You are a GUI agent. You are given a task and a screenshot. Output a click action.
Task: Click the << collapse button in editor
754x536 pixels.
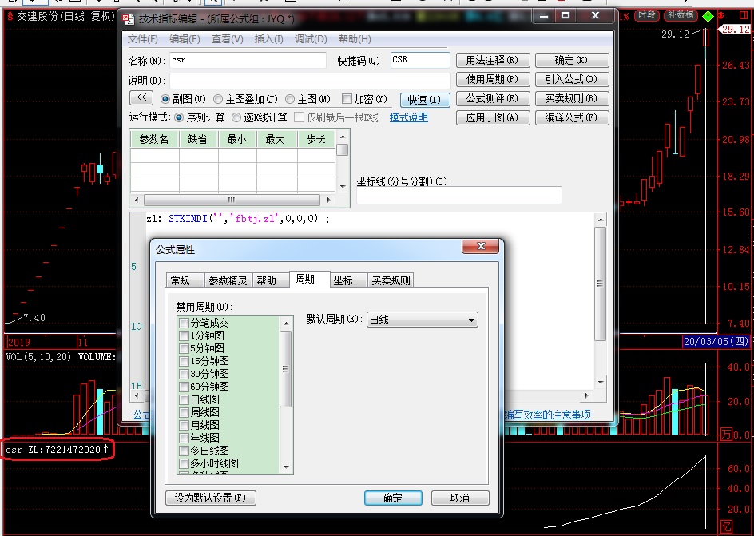click(x=141, y=98)
